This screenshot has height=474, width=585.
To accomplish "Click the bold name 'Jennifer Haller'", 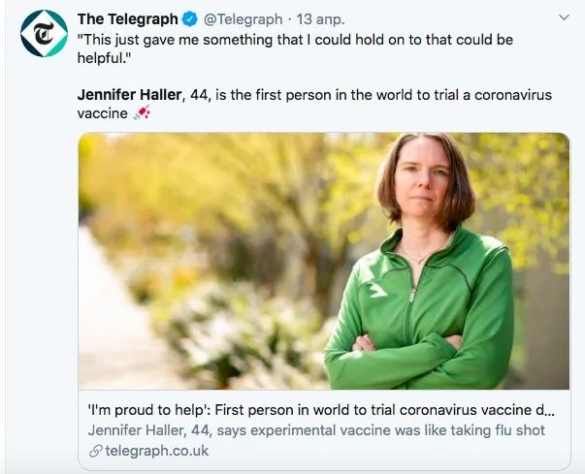I will [130, 94].
